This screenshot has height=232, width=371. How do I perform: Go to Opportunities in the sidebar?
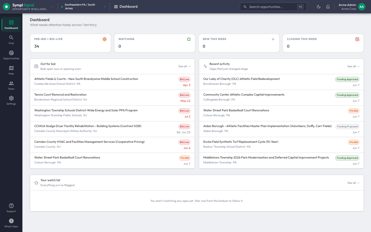point(11,55)
